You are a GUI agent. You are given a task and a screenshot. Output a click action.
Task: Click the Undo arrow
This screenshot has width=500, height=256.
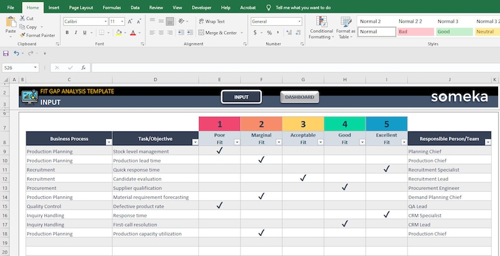pos(16,53)
